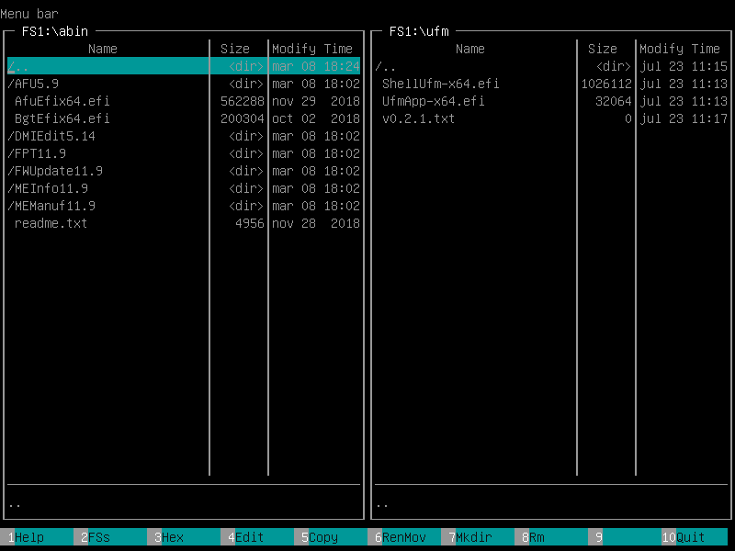Open the Menu bar at the top
The width and height of the screenshot is (735, 551).
(x=28, y=13)
